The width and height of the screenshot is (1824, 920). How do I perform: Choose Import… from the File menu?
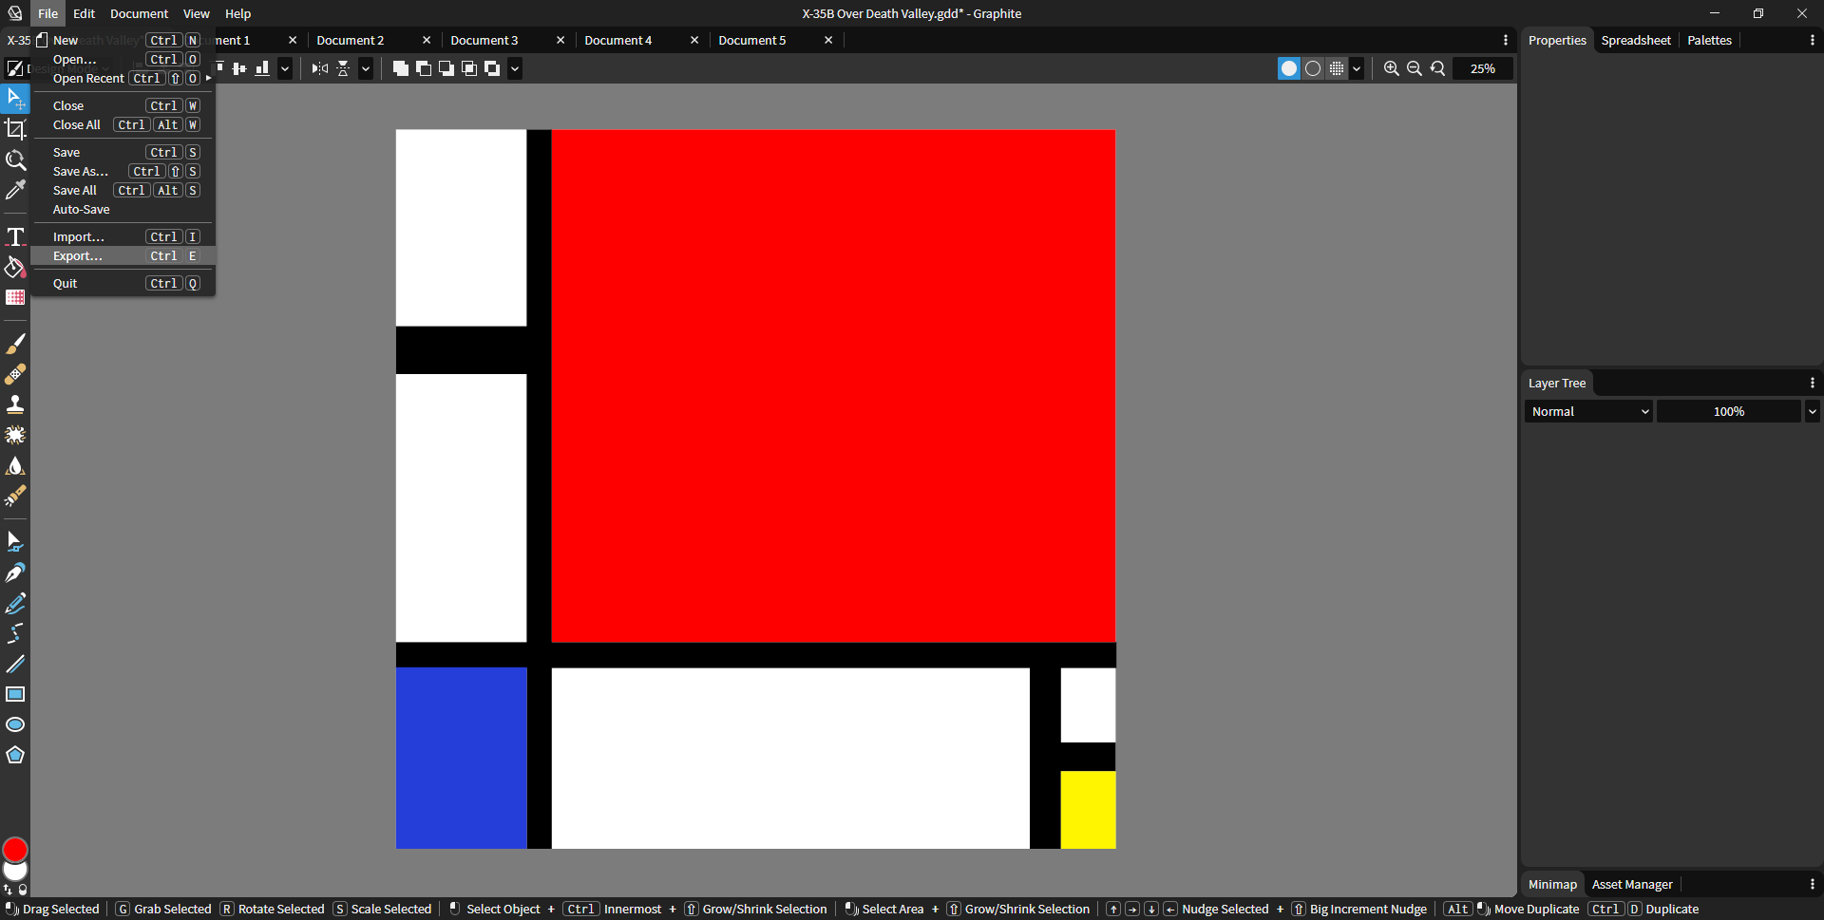pyautogui.click(x=123, y=236)
